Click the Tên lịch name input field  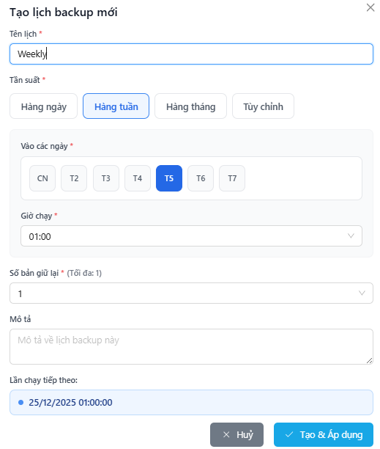[191, 54]
